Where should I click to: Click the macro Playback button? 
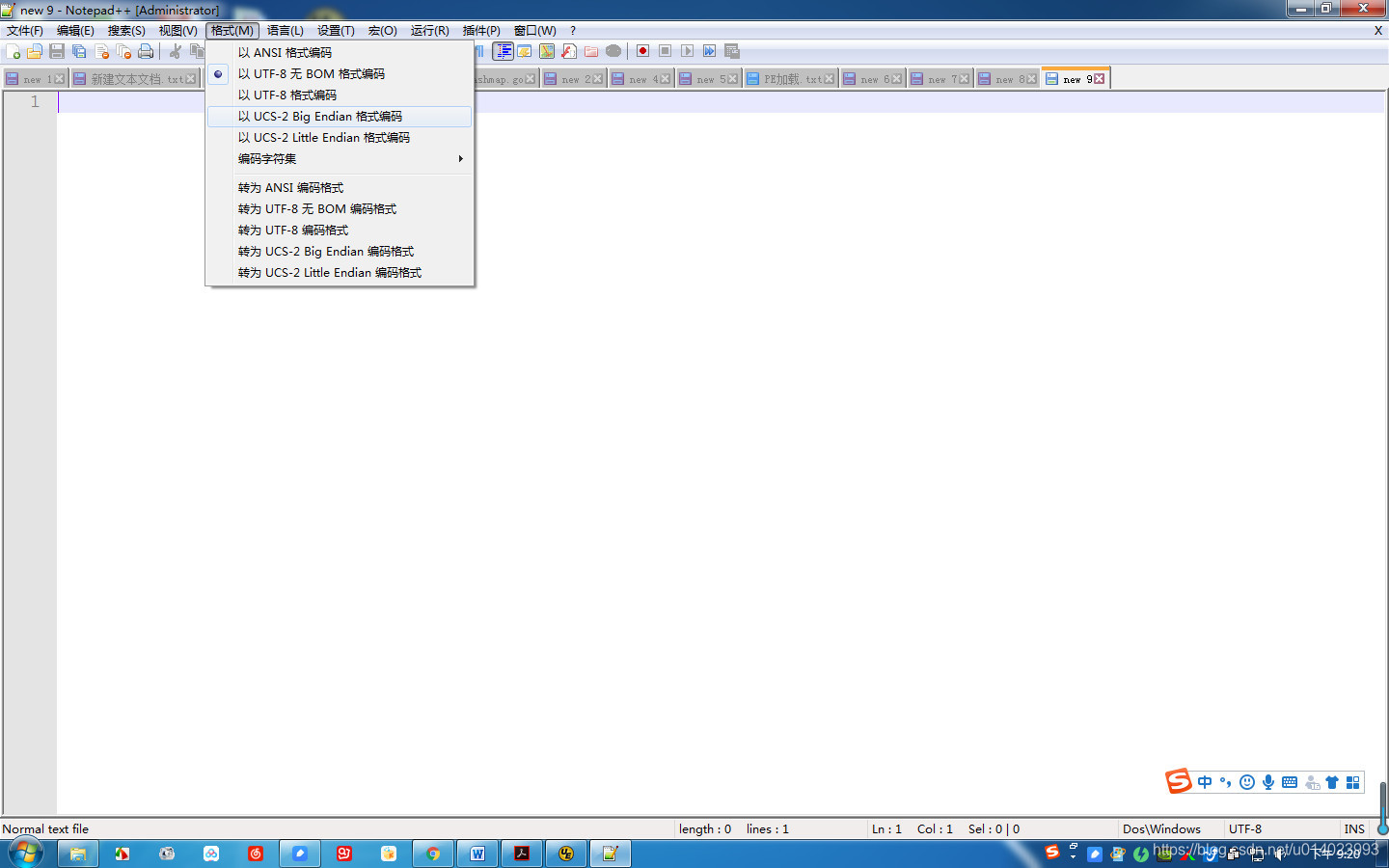[687, 51]
